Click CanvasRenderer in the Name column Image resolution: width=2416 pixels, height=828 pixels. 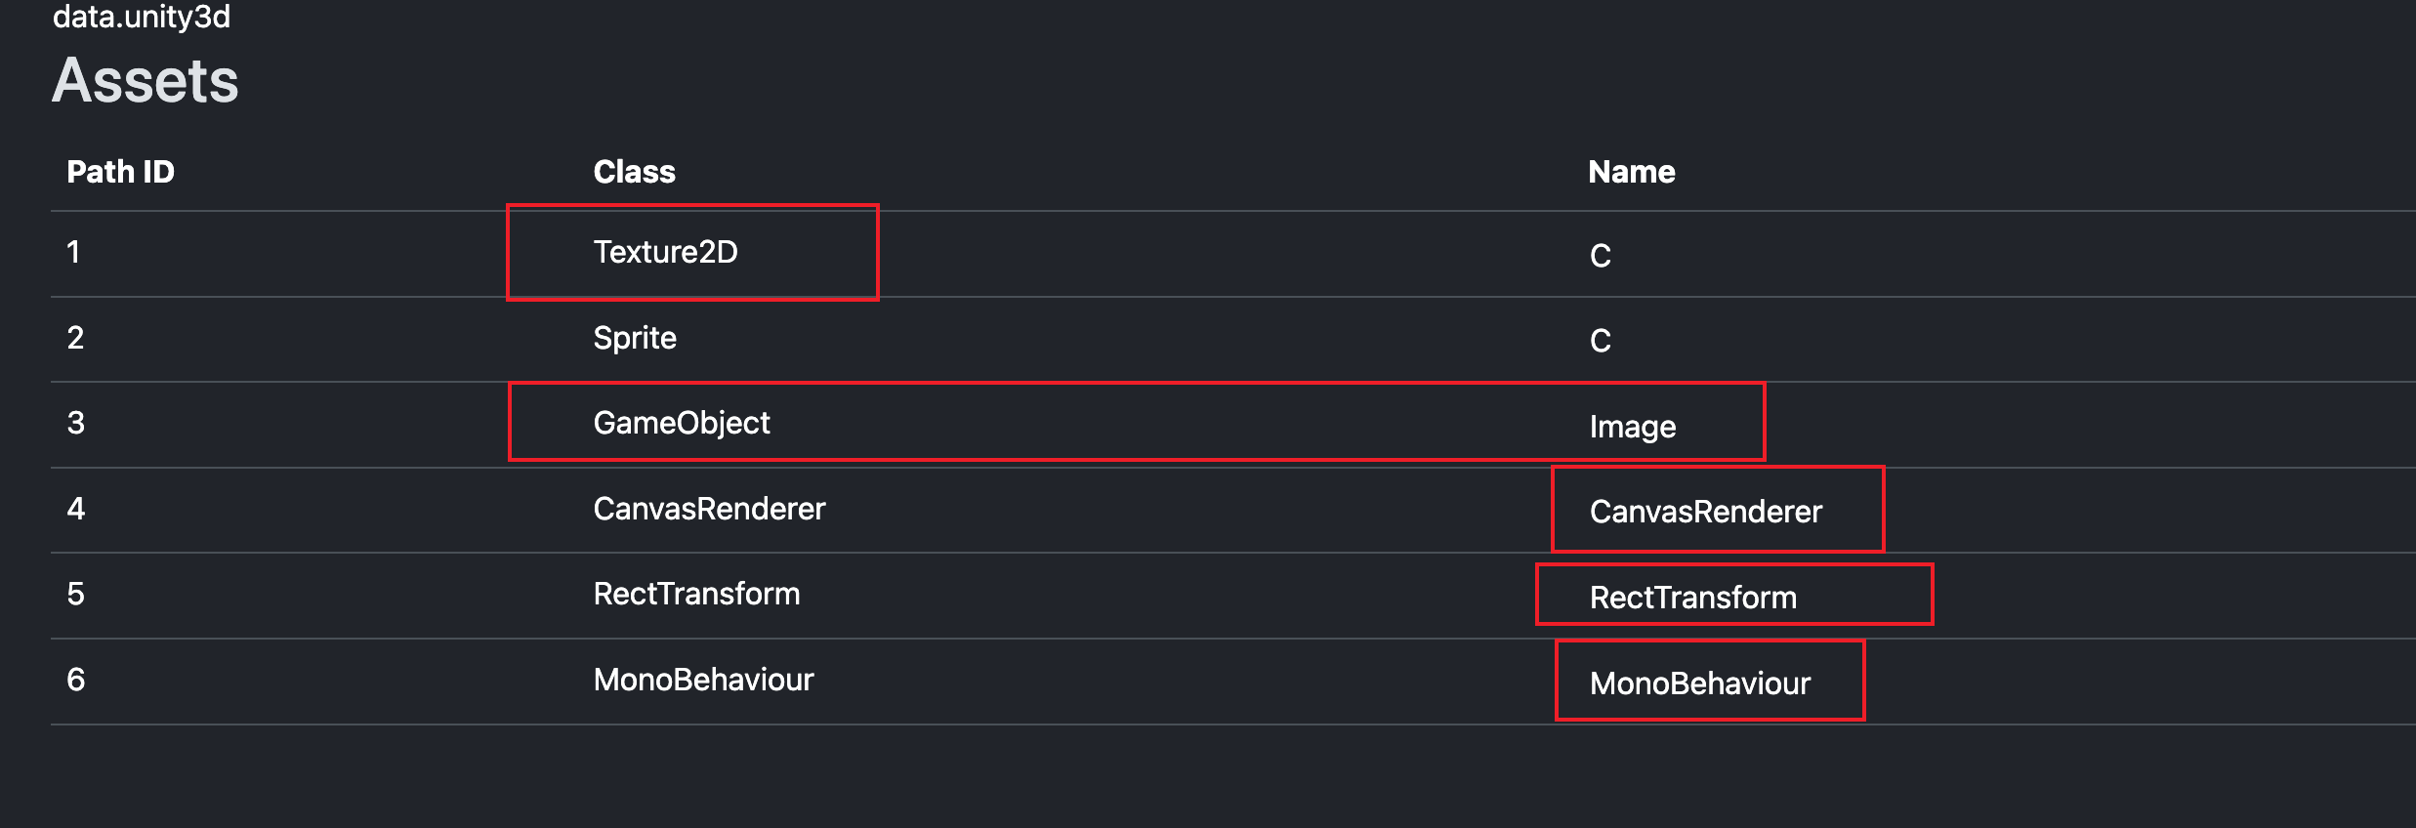pyautogui.click(x=1705, y=512)
